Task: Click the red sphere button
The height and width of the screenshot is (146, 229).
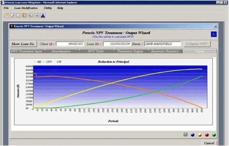Action: click(207, 135)
